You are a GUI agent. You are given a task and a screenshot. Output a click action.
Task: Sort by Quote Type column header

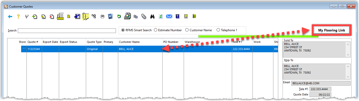point(94,42)
